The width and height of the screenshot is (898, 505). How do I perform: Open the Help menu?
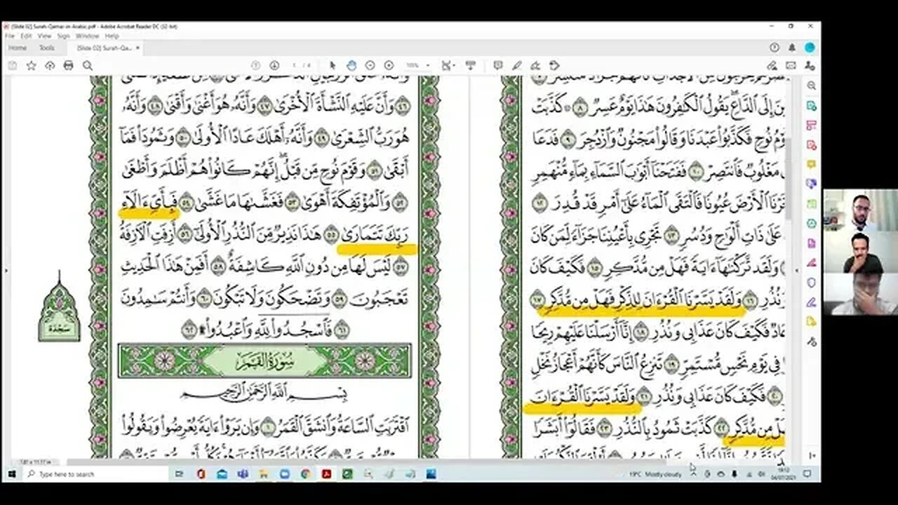(112, 36)
